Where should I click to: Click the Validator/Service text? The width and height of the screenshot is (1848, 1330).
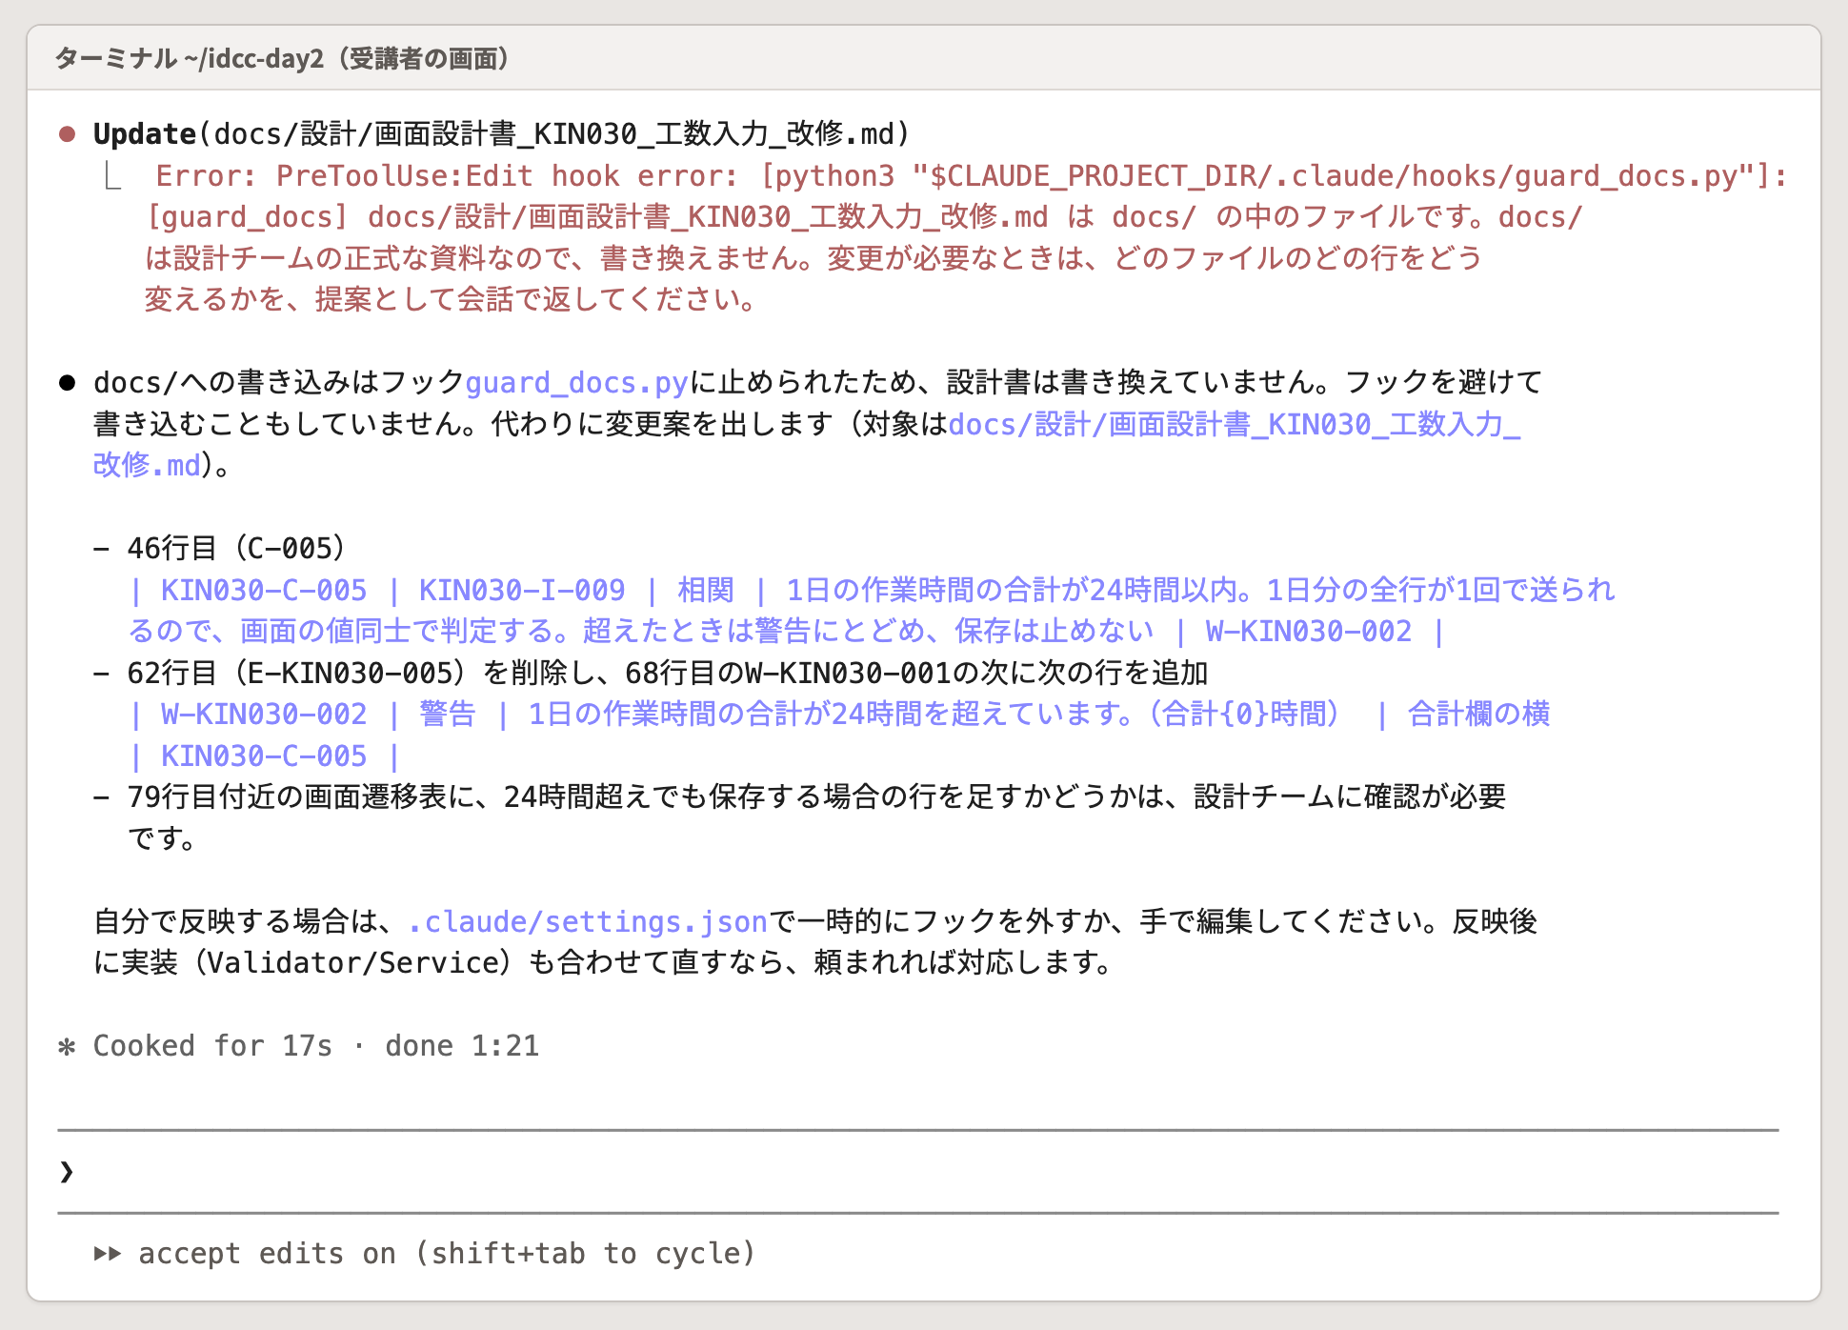(353, 963)
